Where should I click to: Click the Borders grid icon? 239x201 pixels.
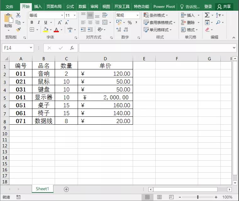(x=32, y=29)
